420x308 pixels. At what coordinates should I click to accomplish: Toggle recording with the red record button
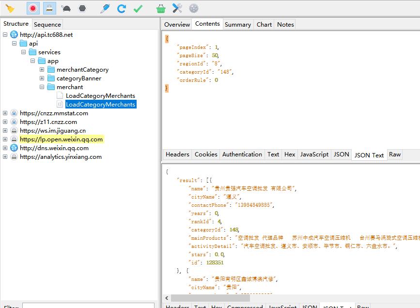[x=33, y=8]
